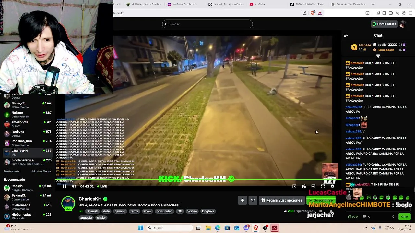Open a new browser tab plus
Viewport: 415px width, 233px height.
[373, 4]
